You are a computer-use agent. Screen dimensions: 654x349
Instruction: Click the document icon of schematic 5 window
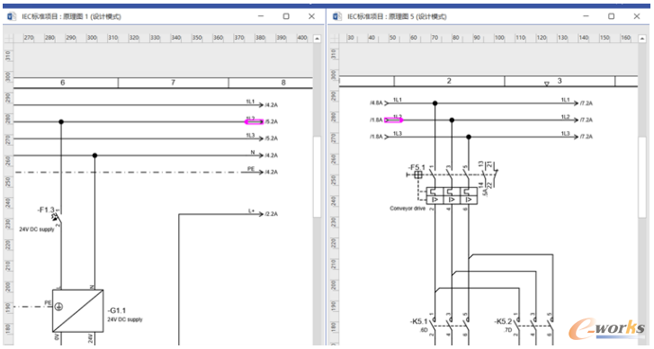click(337, 16)
